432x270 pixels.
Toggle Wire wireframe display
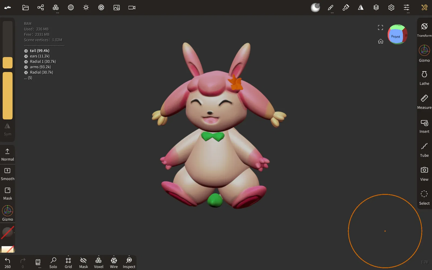click(x=114, y=263)
